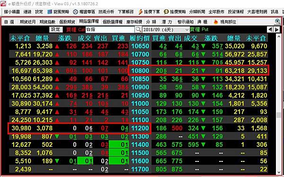Open the 設定 menu in the top menu bar
Image resolution: width=284 pixels, height=177 pixels.
click(x=39, y=12)
